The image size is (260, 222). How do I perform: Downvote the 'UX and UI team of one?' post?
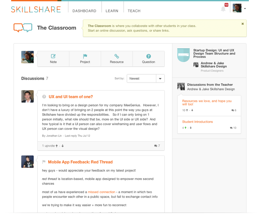click(x=62, y=146)
